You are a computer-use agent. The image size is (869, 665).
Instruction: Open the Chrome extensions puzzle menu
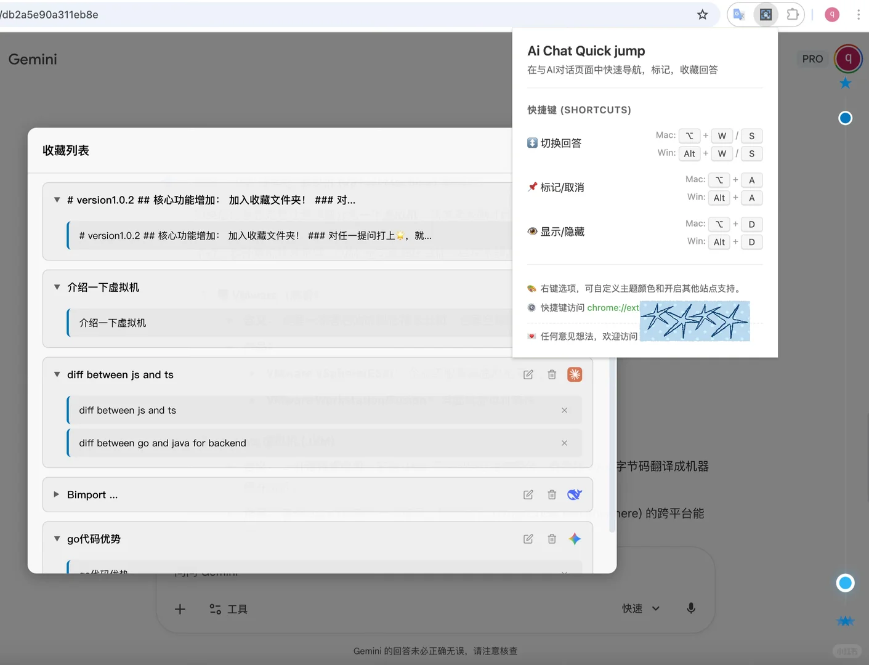pyautogui.click(x=793, y=14)
